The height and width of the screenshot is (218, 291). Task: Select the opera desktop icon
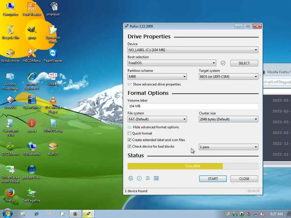click(x=32, y=125)
